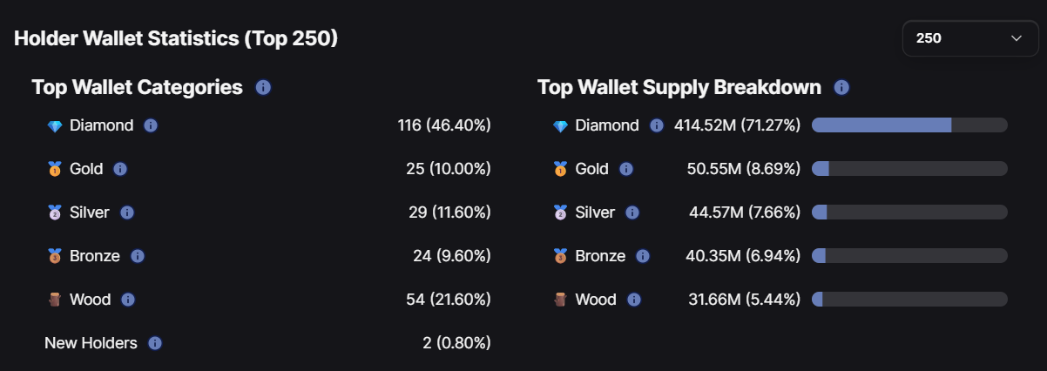The width and height of the screenshot is (1047, 371).
Task: Click info icon beside Silver in supply breakdown
Action: (x=632, y=212)
